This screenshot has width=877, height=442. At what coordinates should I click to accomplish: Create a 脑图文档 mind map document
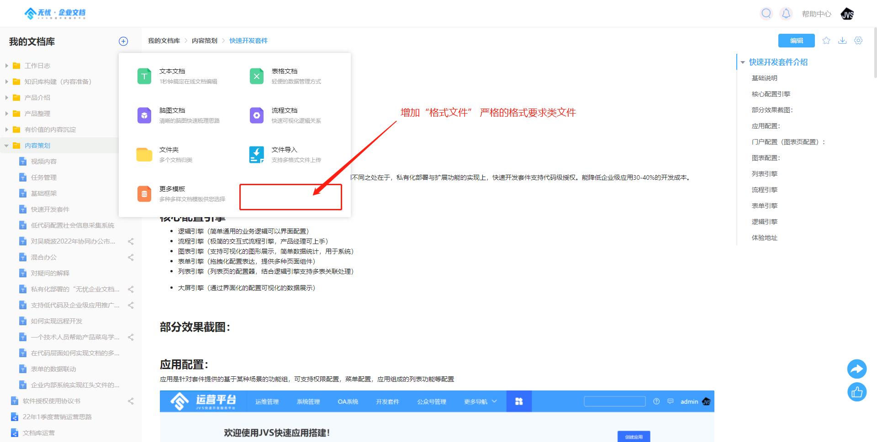178,115
